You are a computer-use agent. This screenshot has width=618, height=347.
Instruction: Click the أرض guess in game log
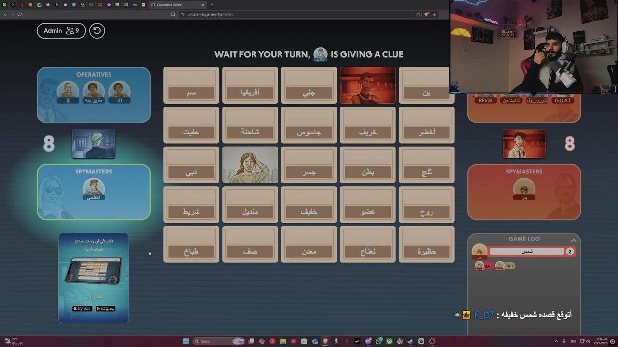[505, 266]
